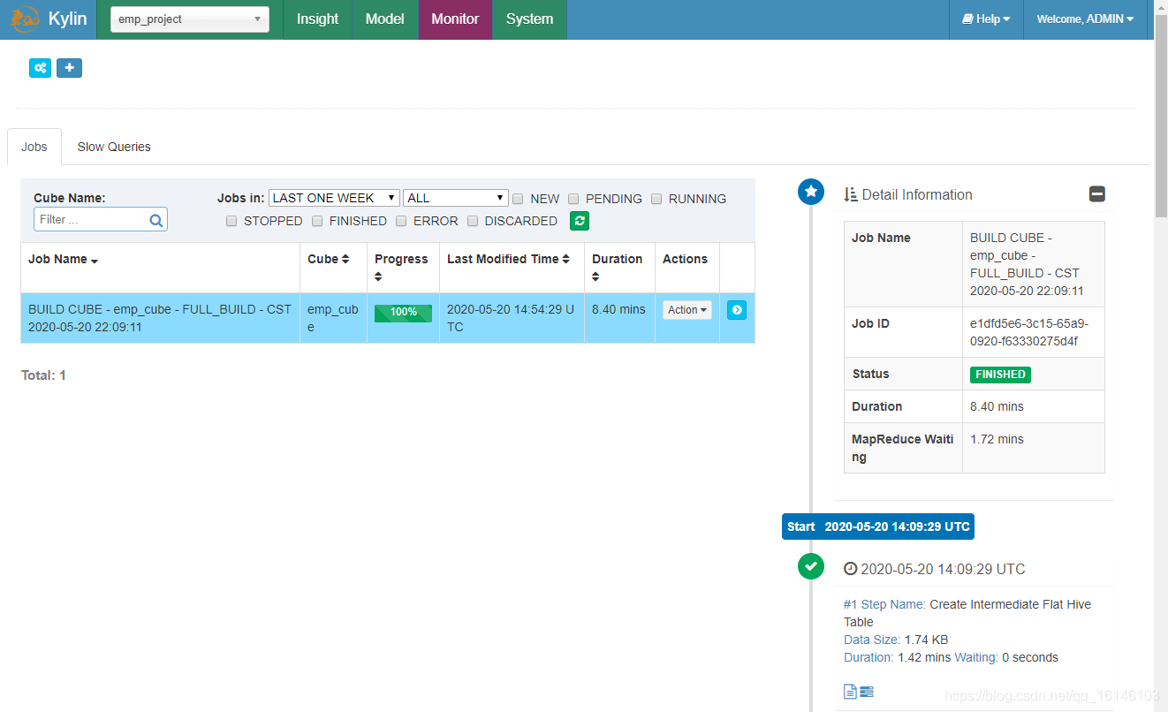Enable the NEW status checkbox
This screenshot has height=712, width=1168.
coord(519,199)
